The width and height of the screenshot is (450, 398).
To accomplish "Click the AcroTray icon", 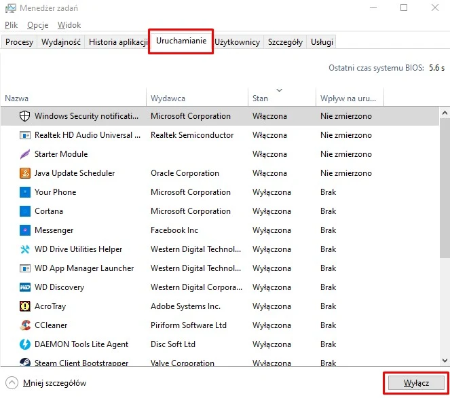I will tap(25, 306).
